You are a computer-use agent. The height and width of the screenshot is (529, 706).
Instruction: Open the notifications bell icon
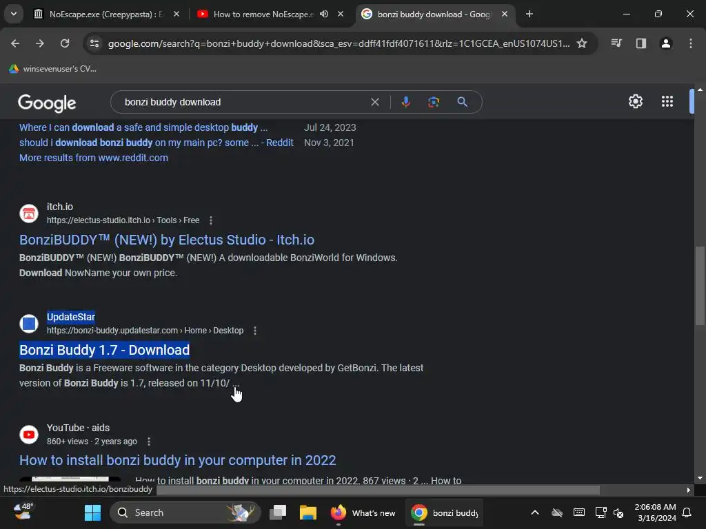click(x=687, y=512)
